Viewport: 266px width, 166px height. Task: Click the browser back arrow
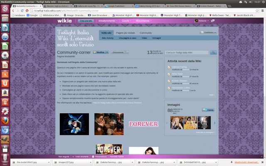coord(13,10)
